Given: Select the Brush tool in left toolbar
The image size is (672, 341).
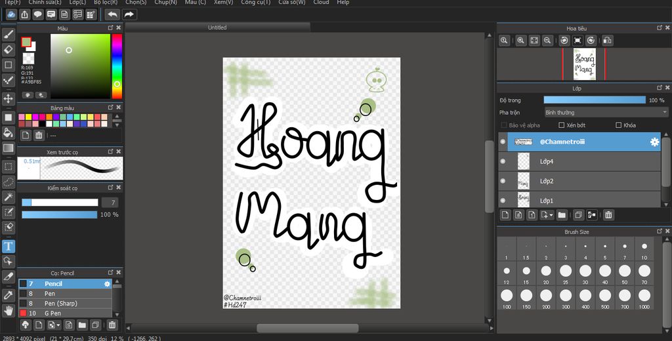Looking at the screenshot, I should click(9, 34).
